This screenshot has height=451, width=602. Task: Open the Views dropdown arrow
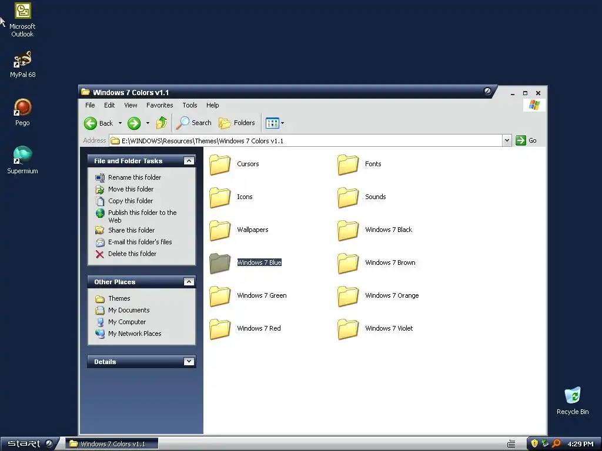point(283,123)
